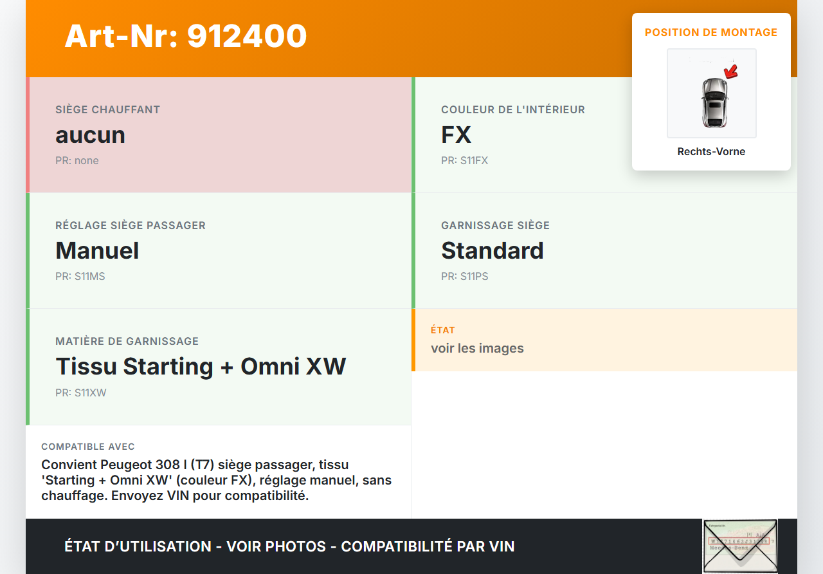Click the POSITION DE MONTAGE title

tap(711, 32)
